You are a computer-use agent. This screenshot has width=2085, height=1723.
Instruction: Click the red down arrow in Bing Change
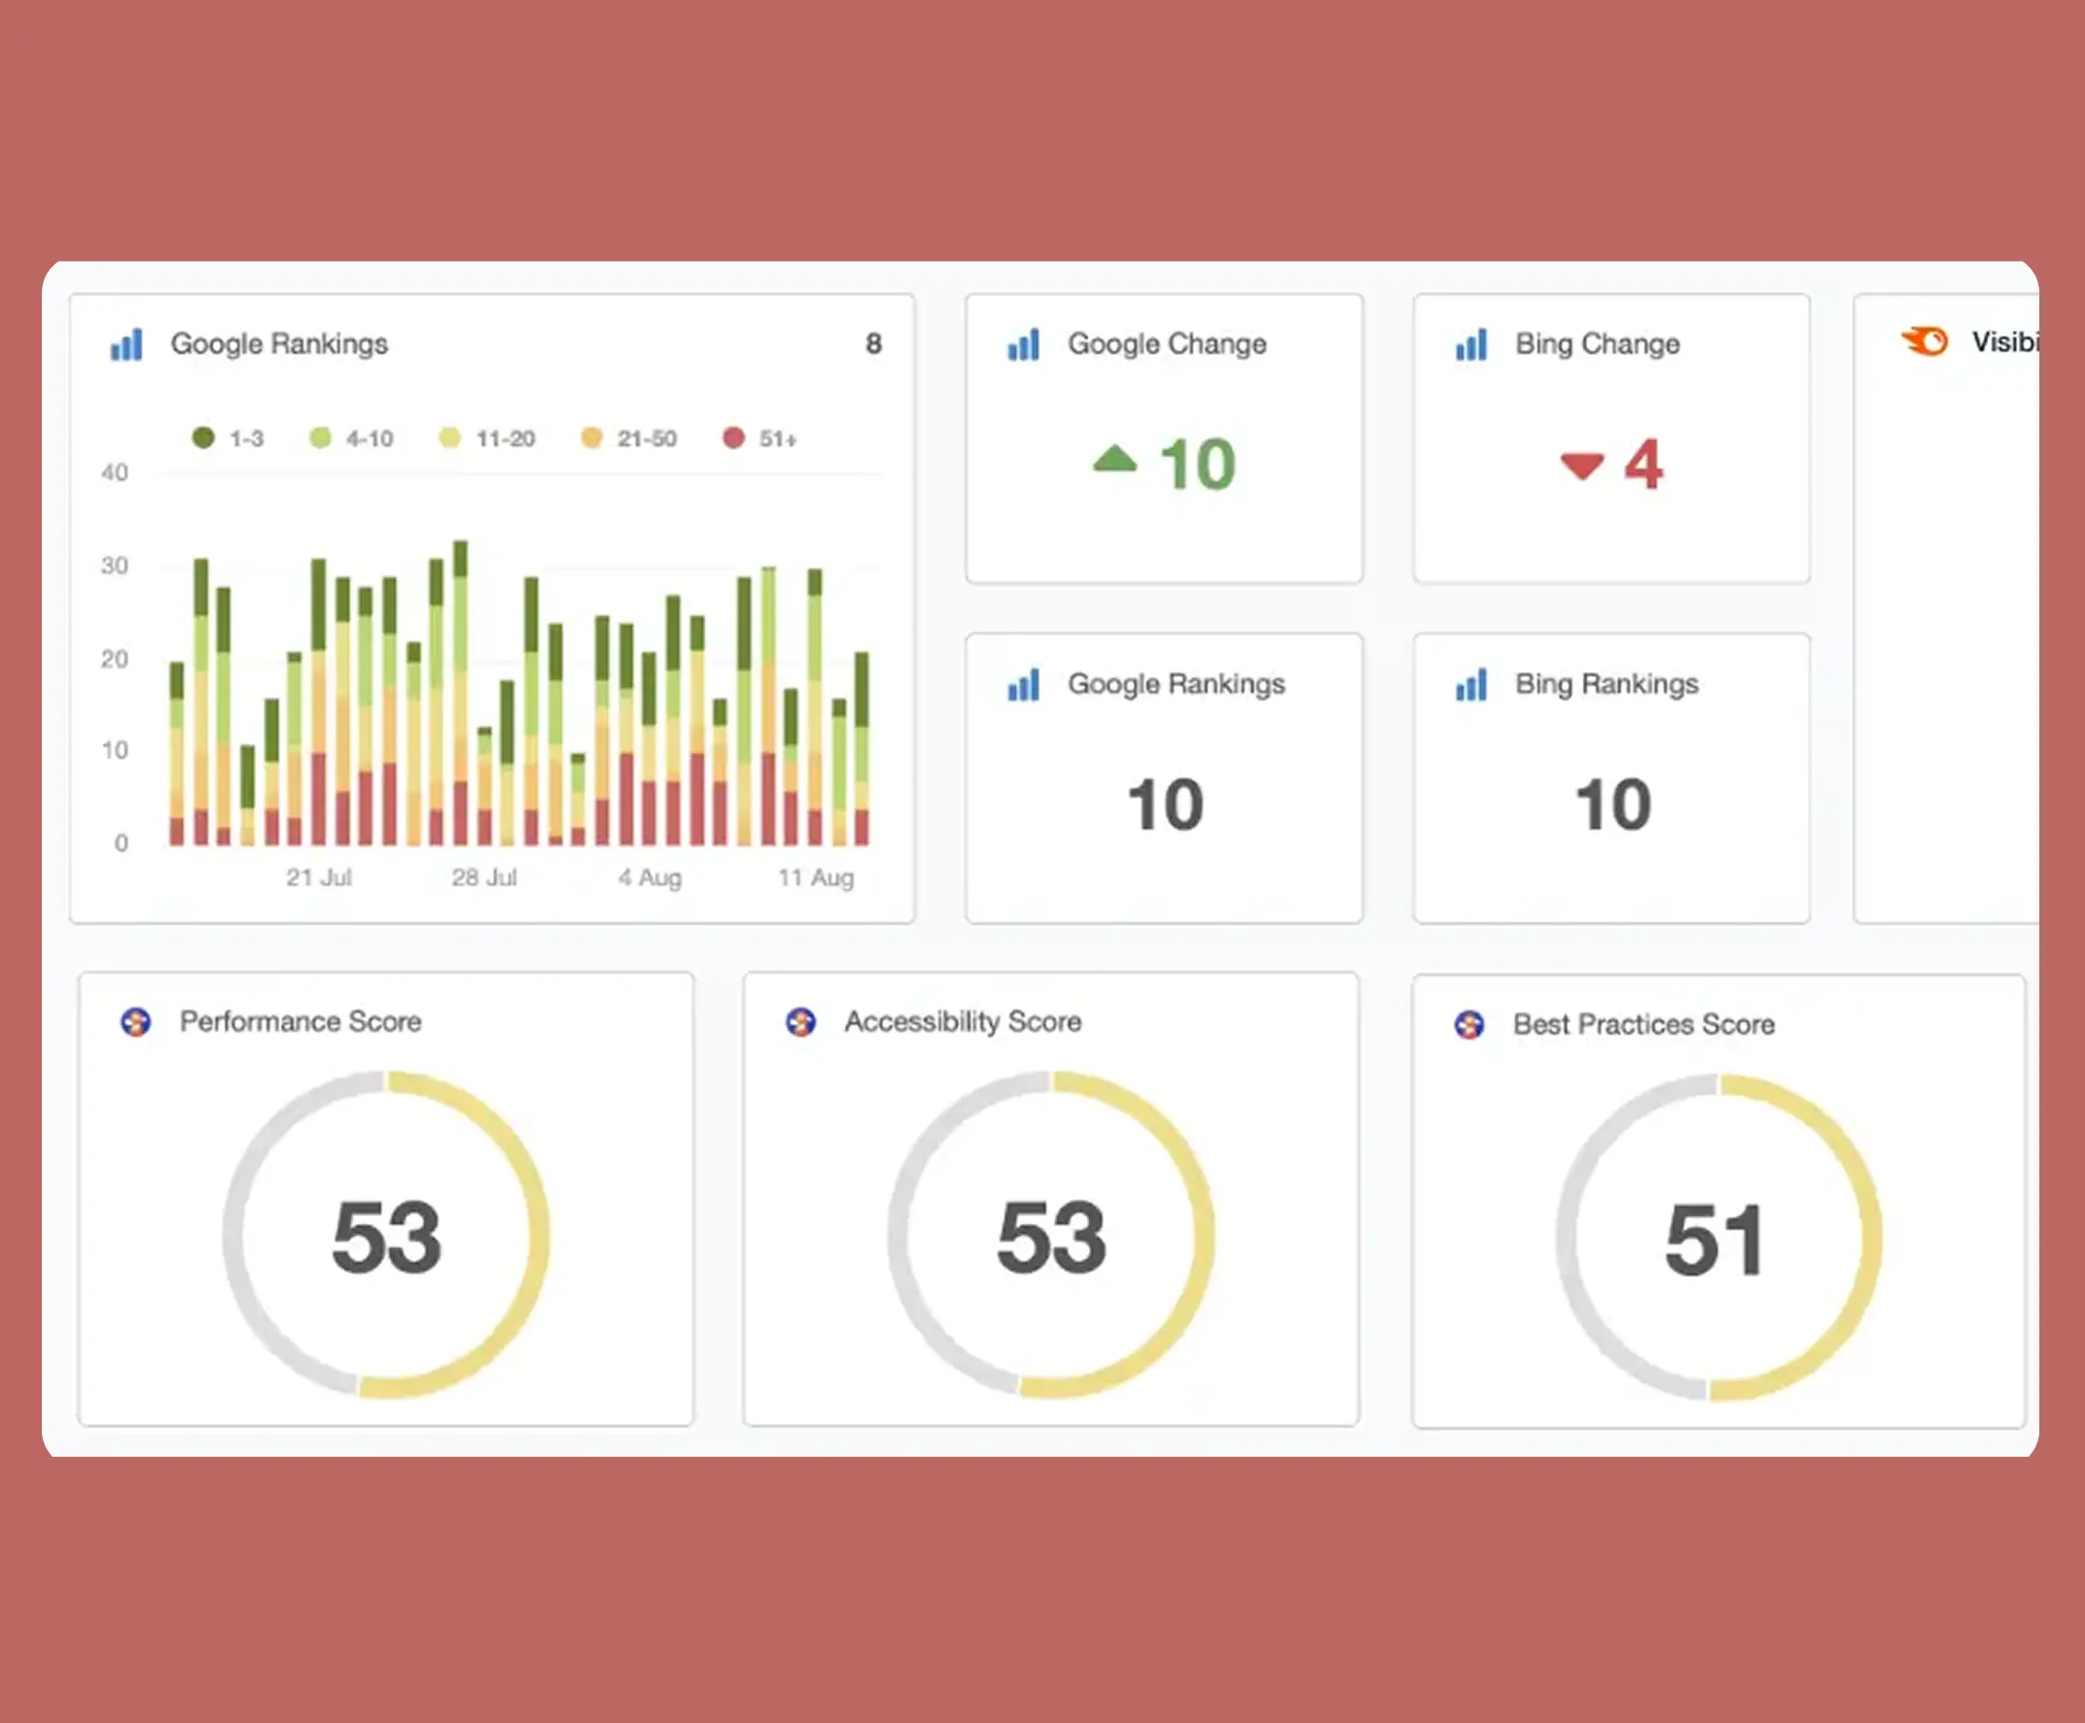[x=1582, y=464]
